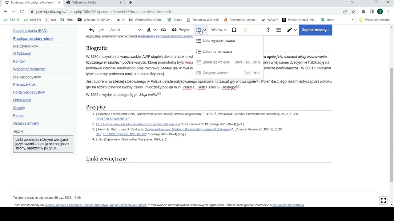Open ISBN 978-83-905295-4-7 link
The width and height of the screenshot is (394, 221).
[113, 119]
